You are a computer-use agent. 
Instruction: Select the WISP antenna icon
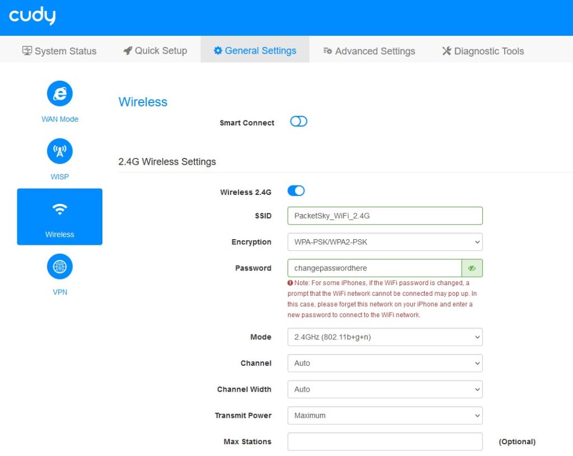click(59, 151)
